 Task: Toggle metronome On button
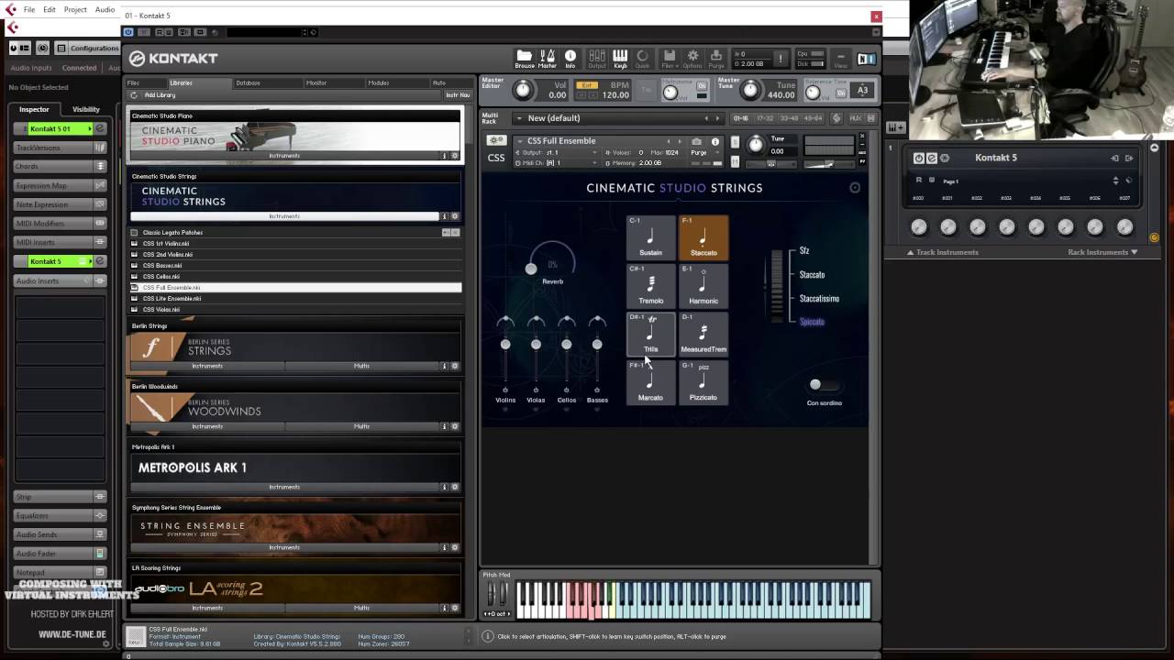(x=702, y=86)
